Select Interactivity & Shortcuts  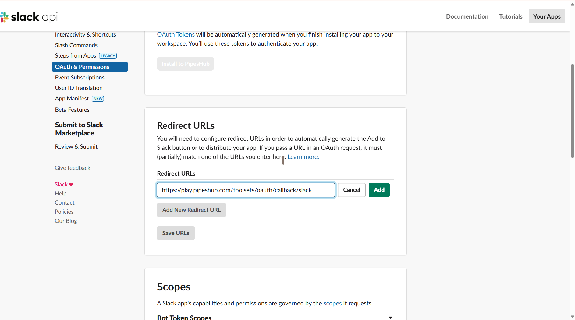coord(85,34)
